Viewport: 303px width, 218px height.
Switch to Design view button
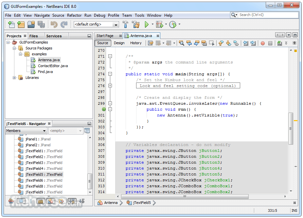pyautogui.click(x=119, y=43)
